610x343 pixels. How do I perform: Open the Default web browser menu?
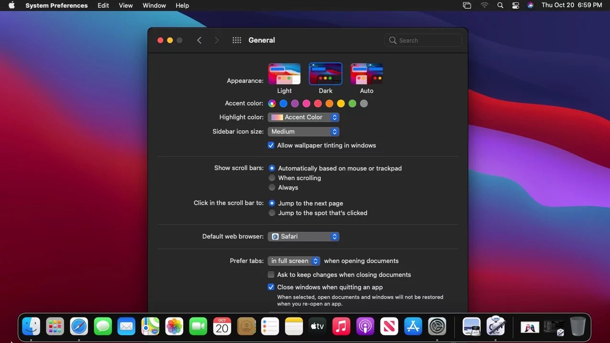point(303,236)
